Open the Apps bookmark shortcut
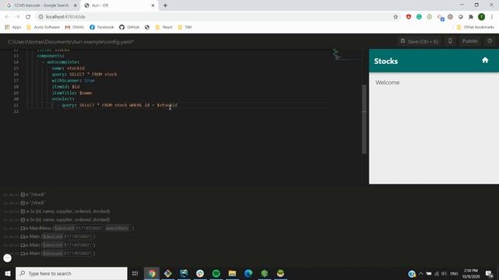 click(x=13, y=27)
